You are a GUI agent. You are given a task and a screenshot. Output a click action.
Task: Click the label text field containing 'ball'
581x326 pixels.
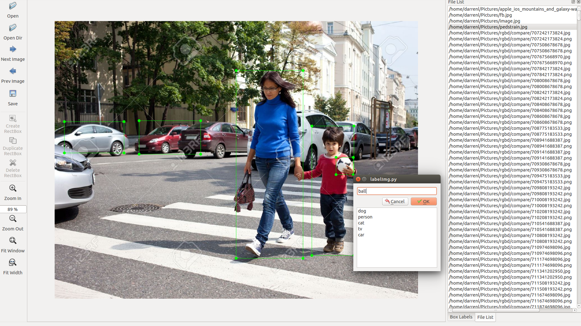tap(397, 191)
